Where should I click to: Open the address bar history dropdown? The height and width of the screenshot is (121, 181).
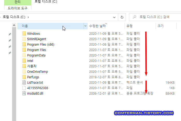[114, 17]
